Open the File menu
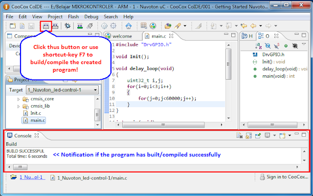313x196 pixels. coord(10,17)
